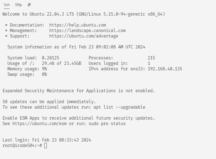Click the Swap usage 0% value
Image resolution: width=216 pixels, height=159 pixels.
[x=44, y=74]
